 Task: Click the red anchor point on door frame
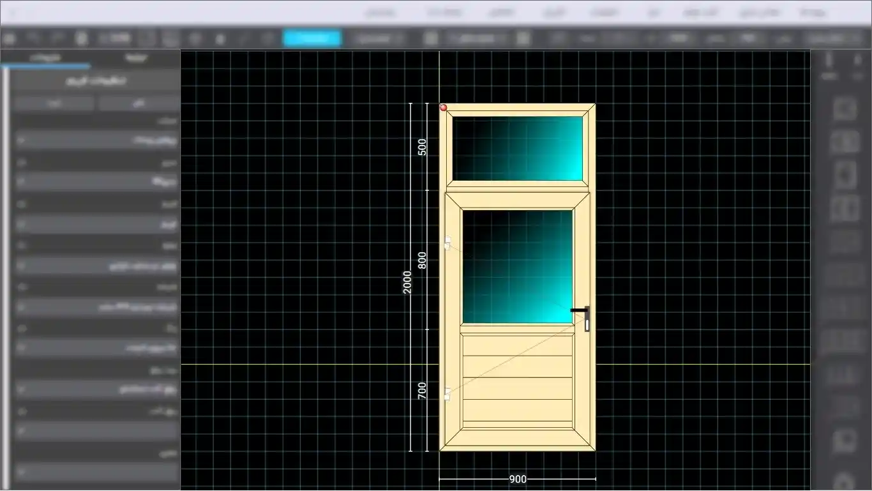click(x=443, y=107)
